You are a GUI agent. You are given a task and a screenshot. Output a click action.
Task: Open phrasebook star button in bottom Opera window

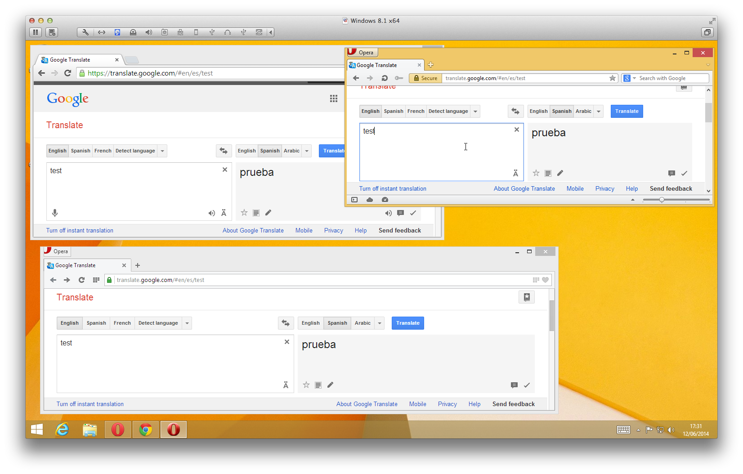[527, 297]
